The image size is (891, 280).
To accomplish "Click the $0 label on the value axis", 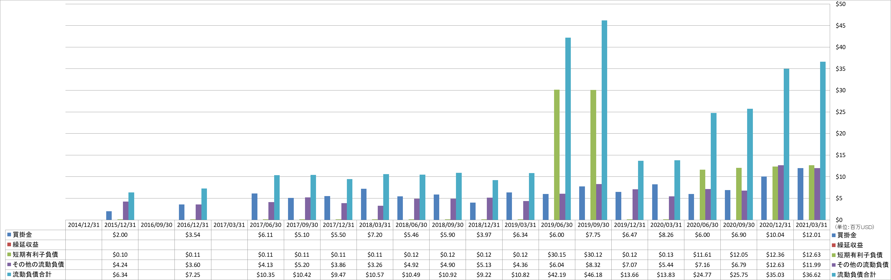I will point(839,220).
